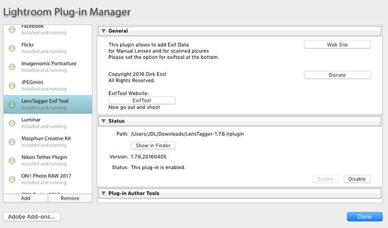Click Done to close the Plug-in Manager
Screen dimensions: 388x228
pos(364,216)
